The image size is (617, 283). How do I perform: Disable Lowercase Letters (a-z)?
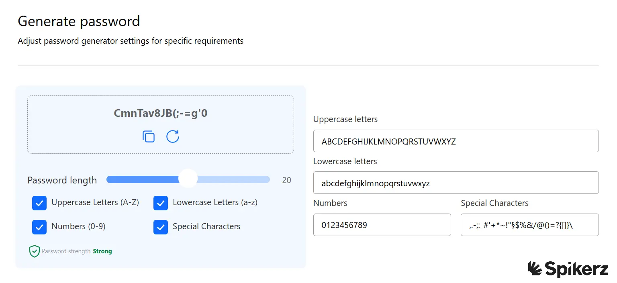(160, 203)
